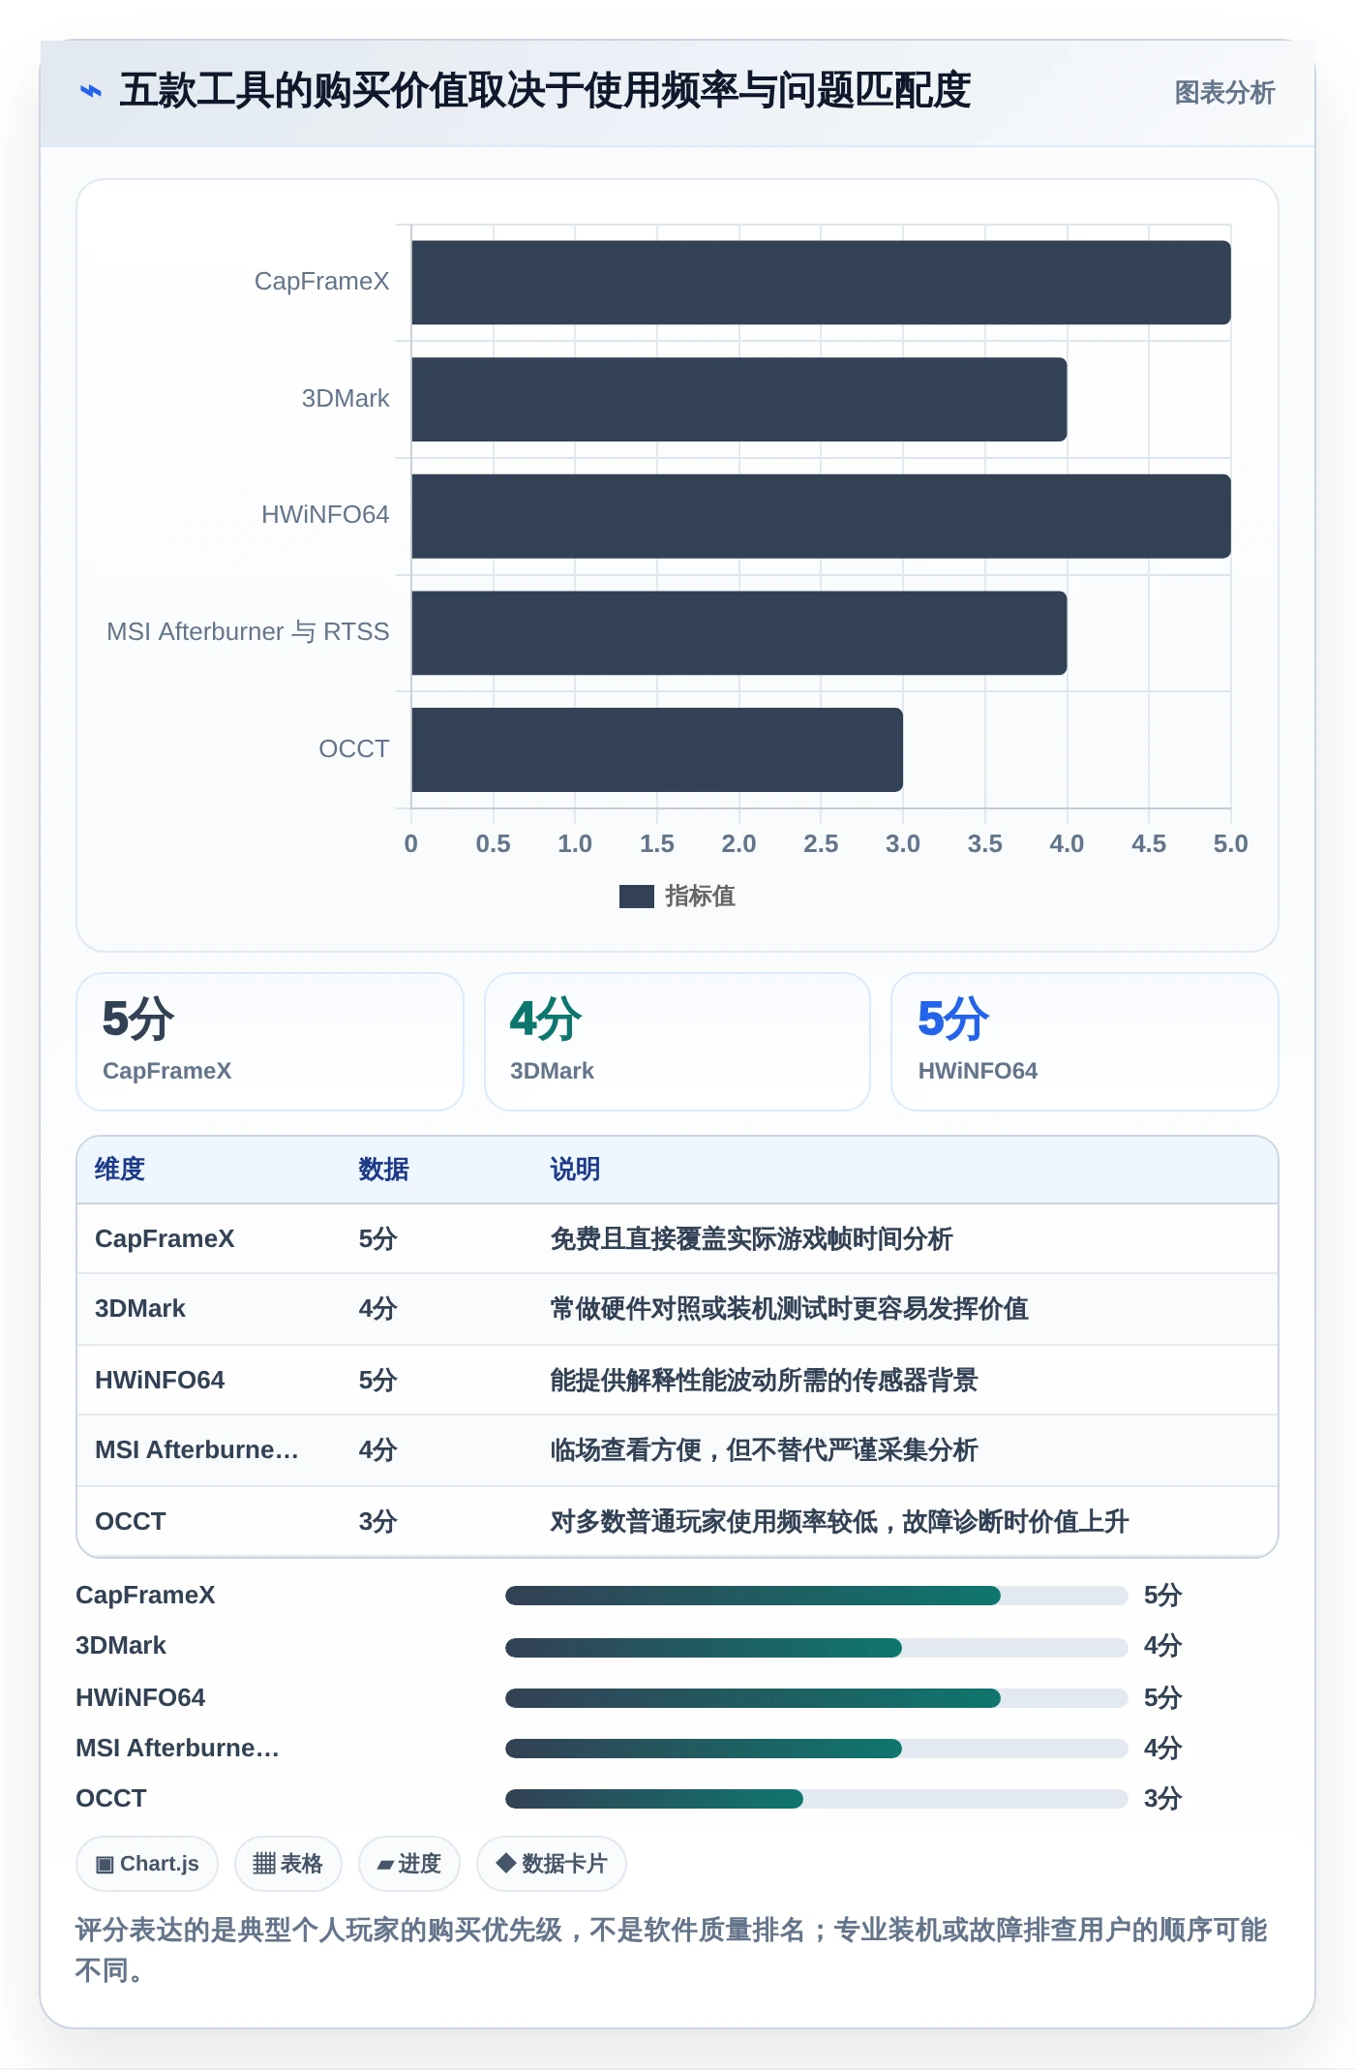Image resolution: width=1355 pixels, height=2070 pixels.
Task: Select the OCCT table row name
Action: pyautogui.click(x=131, y=1522)
